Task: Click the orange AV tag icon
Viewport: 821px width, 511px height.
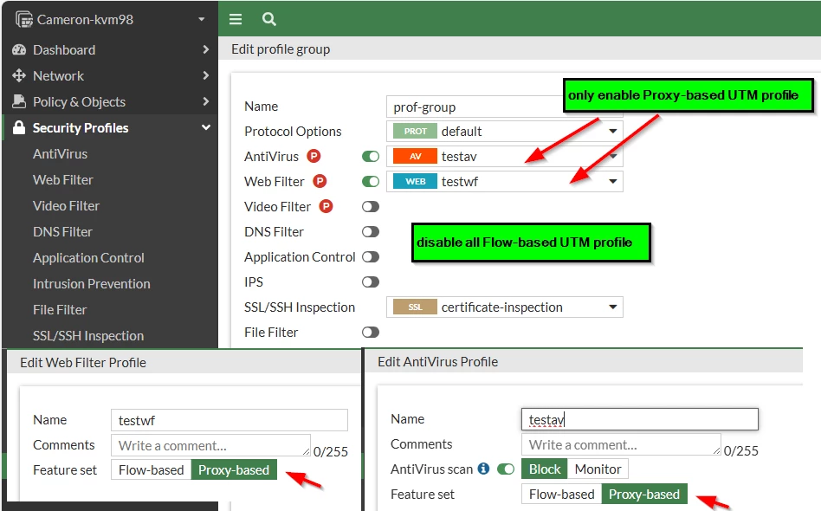Action: [415, 156]
